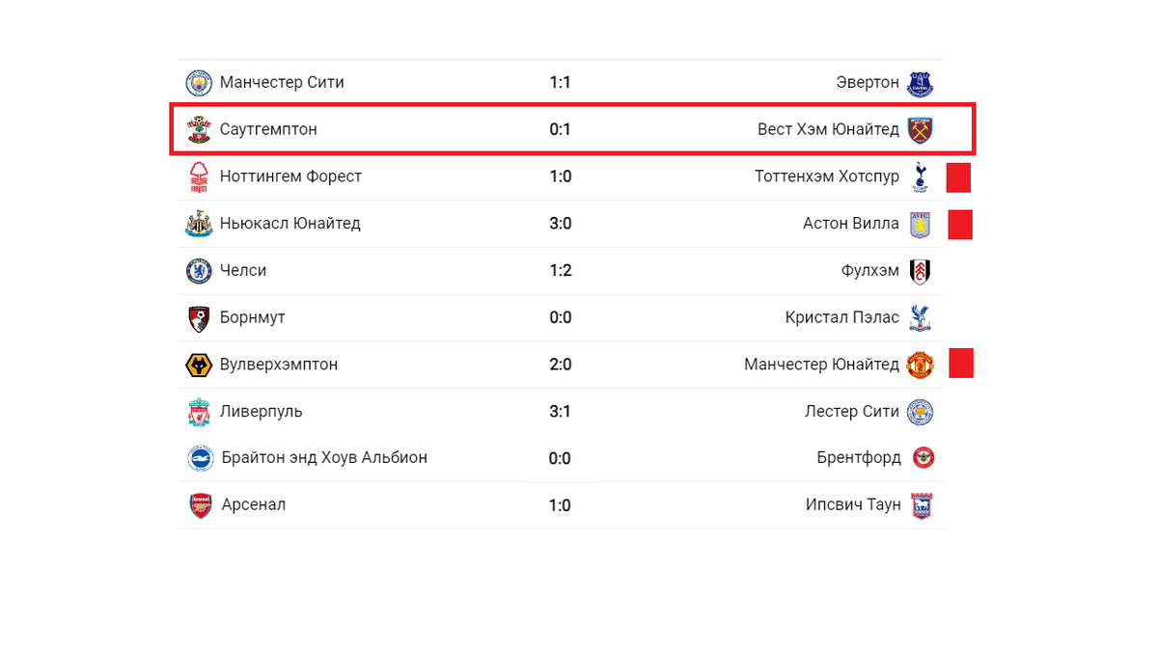Image resolution: width=1158 pixels, height=651 pixels.
Task: Select the 3:1 score for Ливерпуль match
Action: (561, 412)
